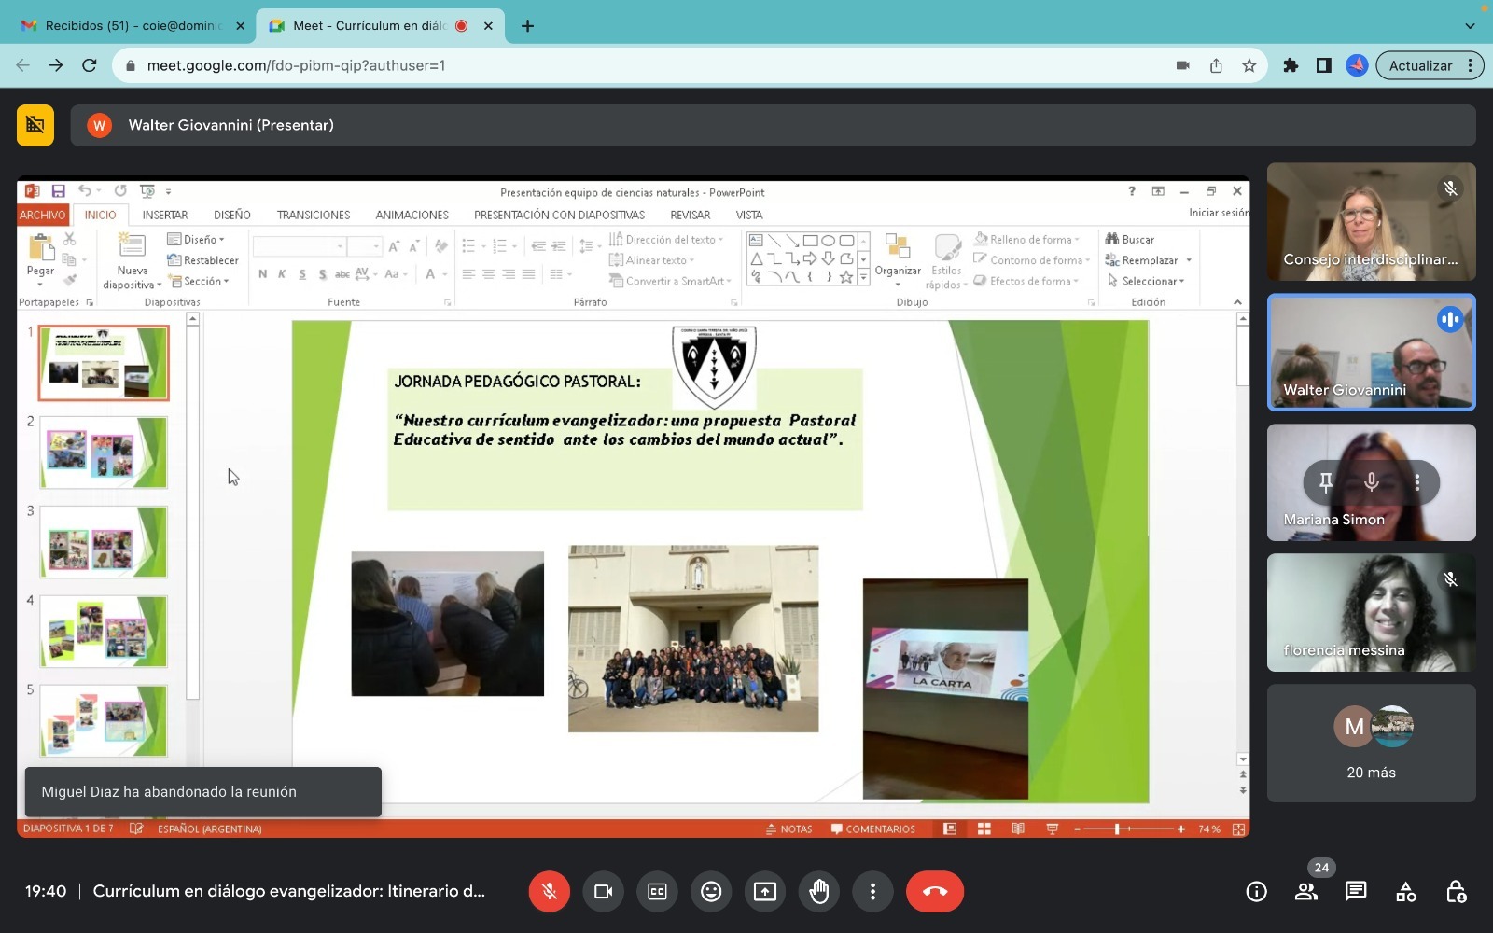Viewport: 1493px width, 933px height.
Task: Unmute the microphone in Meet
Action: pos(550,891)
